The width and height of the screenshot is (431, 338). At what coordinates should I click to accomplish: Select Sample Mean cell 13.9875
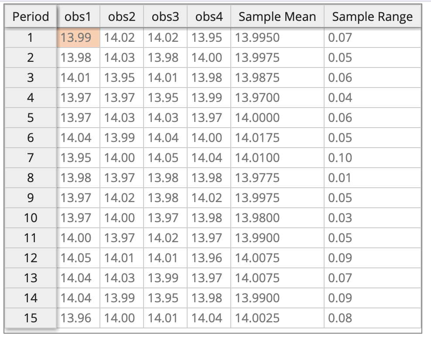pos(277,78)
